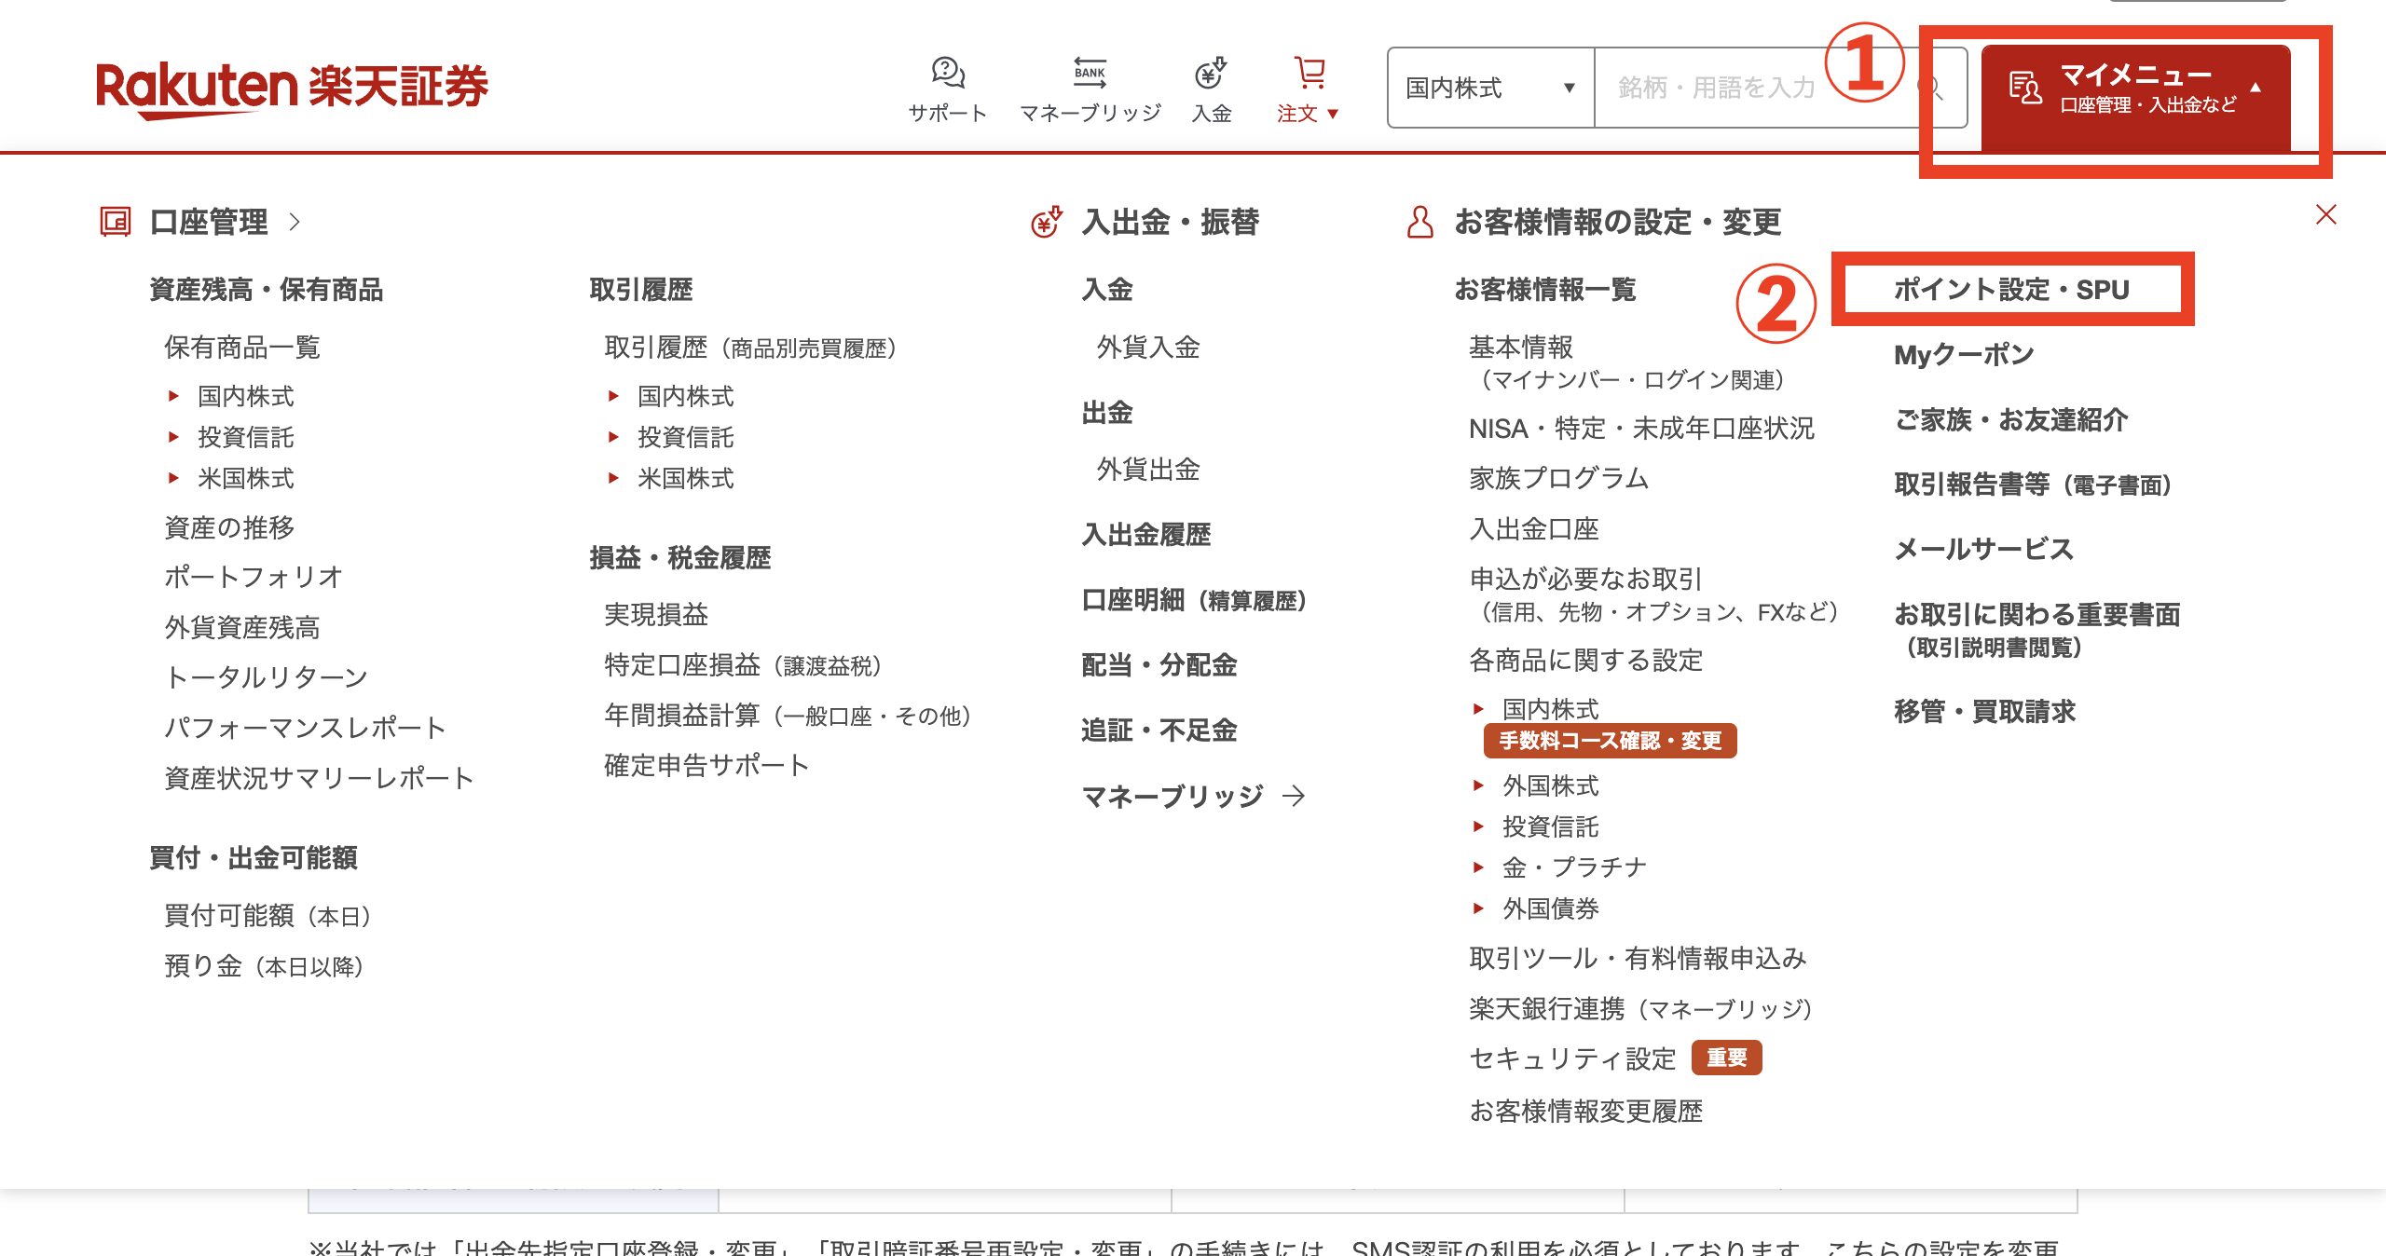Open 配当・分配金
The height and width of the screenshot is (1256, 2386).
tap(1159, 664)
